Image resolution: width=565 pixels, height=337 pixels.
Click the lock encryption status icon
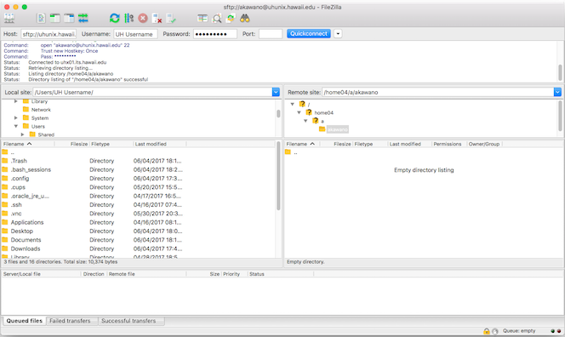487,331
